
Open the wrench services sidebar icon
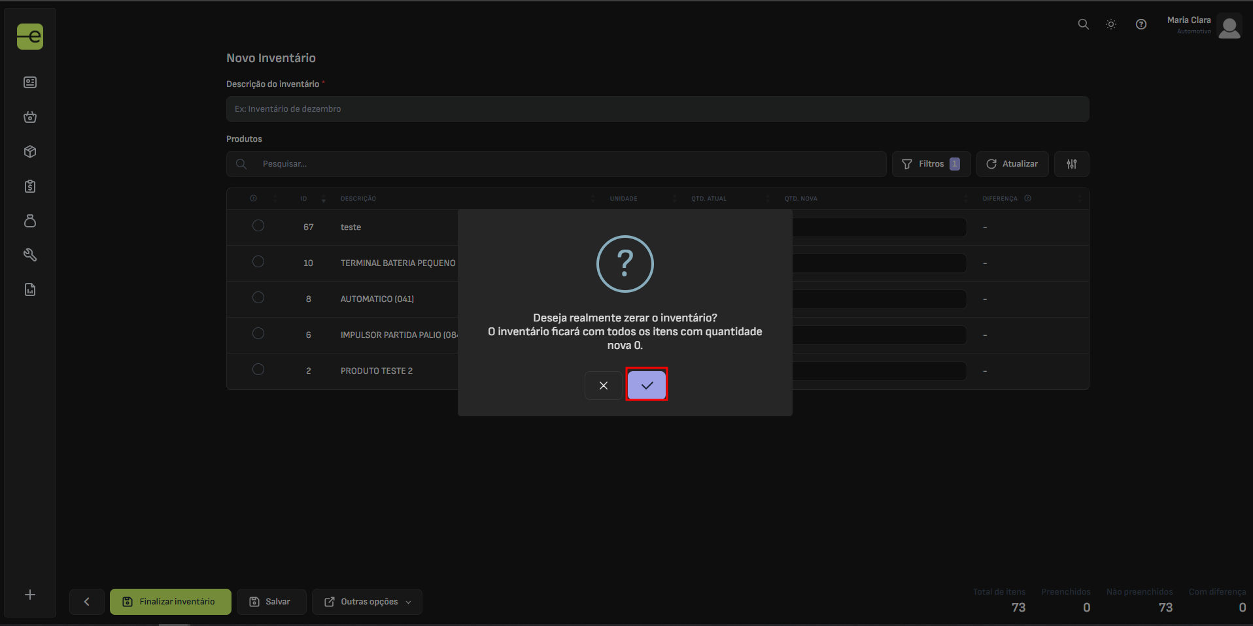coord(30,255)
